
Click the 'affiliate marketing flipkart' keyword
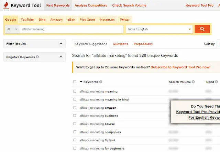coord(97,140)
